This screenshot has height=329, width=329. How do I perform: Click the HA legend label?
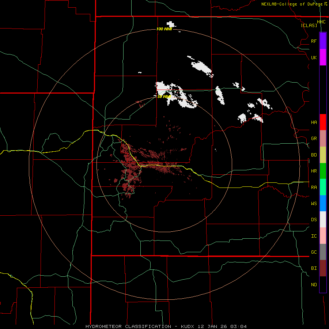click(314, 122)
